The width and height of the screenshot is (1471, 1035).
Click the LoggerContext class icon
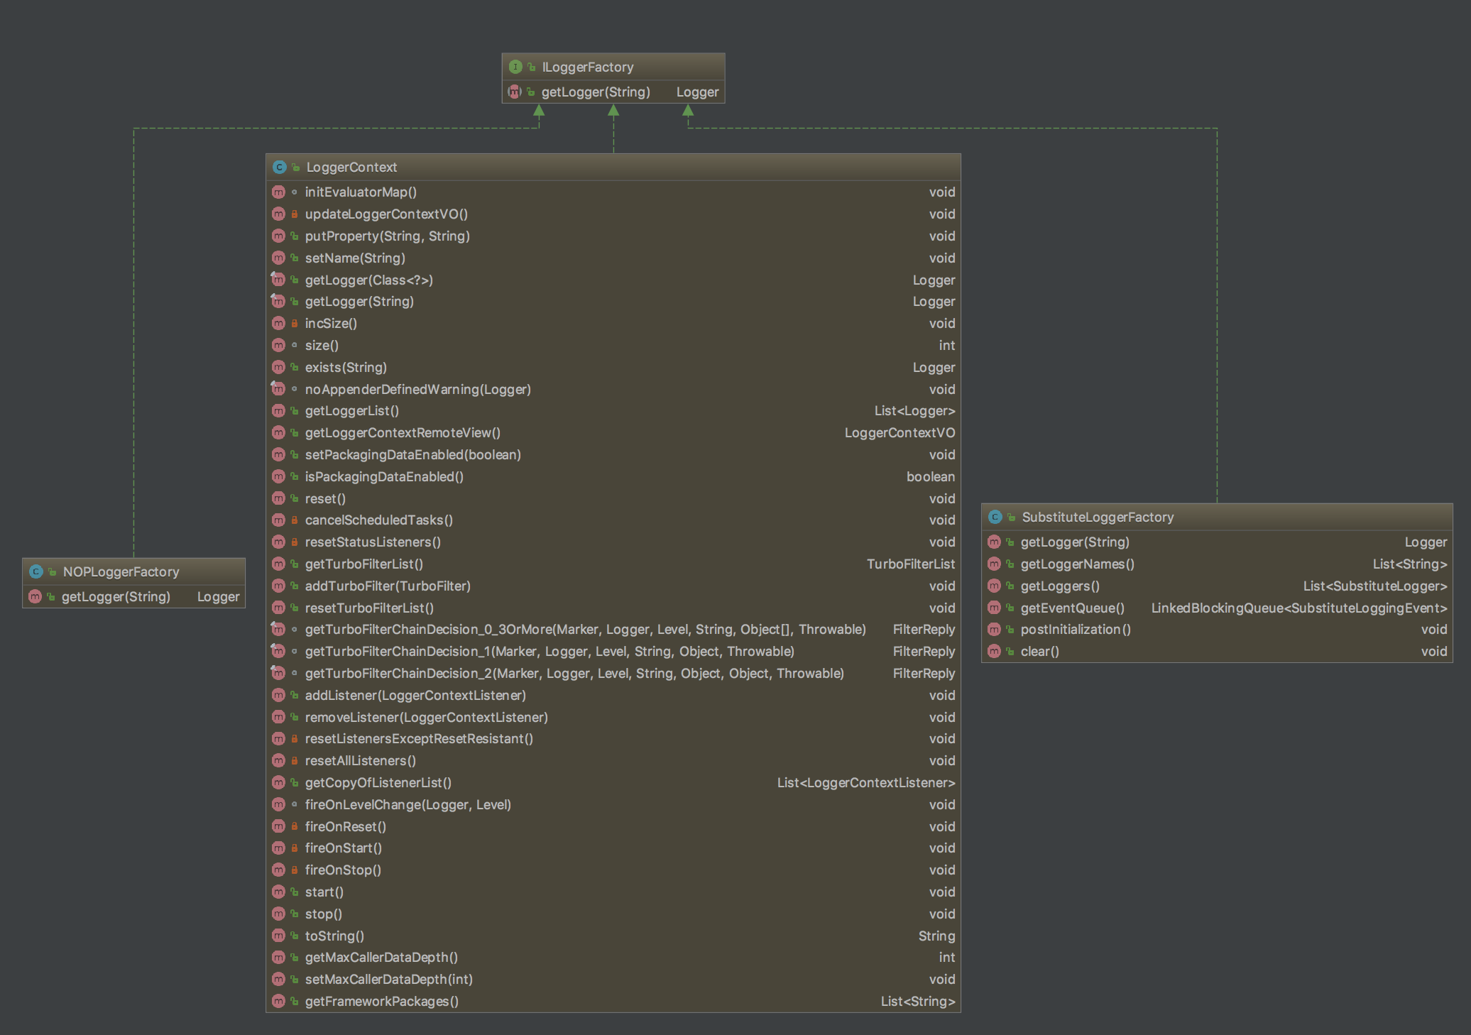pyautogui.click(x=279, y=167)
